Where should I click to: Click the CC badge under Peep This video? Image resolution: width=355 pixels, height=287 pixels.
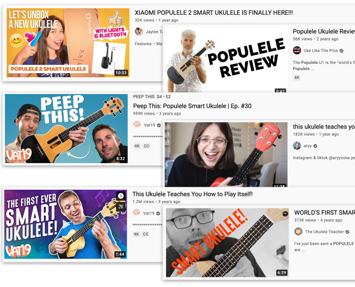(x=147, y=146)
